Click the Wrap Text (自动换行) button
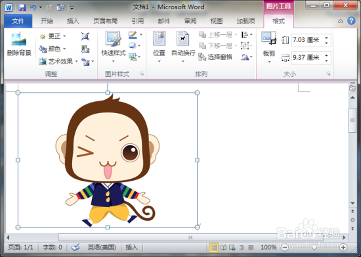 point(183,47)
